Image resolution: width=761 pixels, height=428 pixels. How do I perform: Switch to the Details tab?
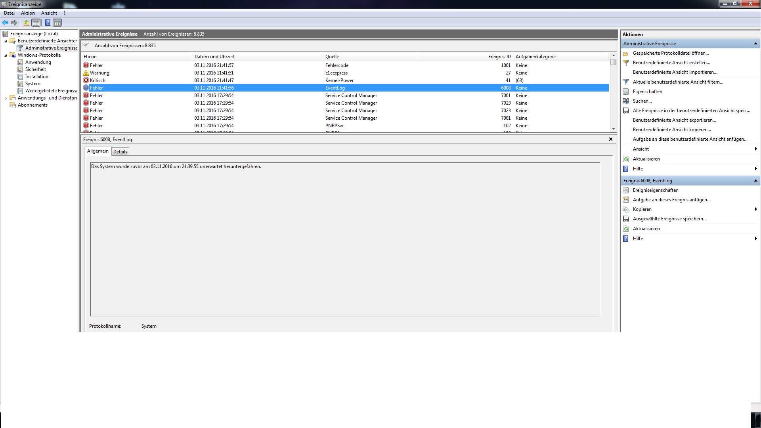[x=120, y=152]
